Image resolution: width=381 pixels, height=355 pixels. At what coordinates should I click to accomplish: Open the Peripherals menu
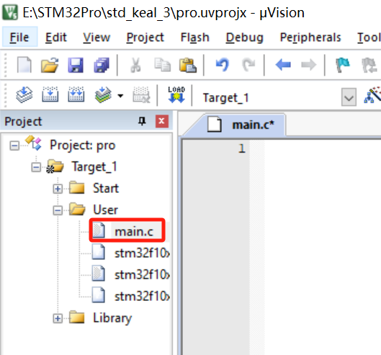tap(310, 37)
